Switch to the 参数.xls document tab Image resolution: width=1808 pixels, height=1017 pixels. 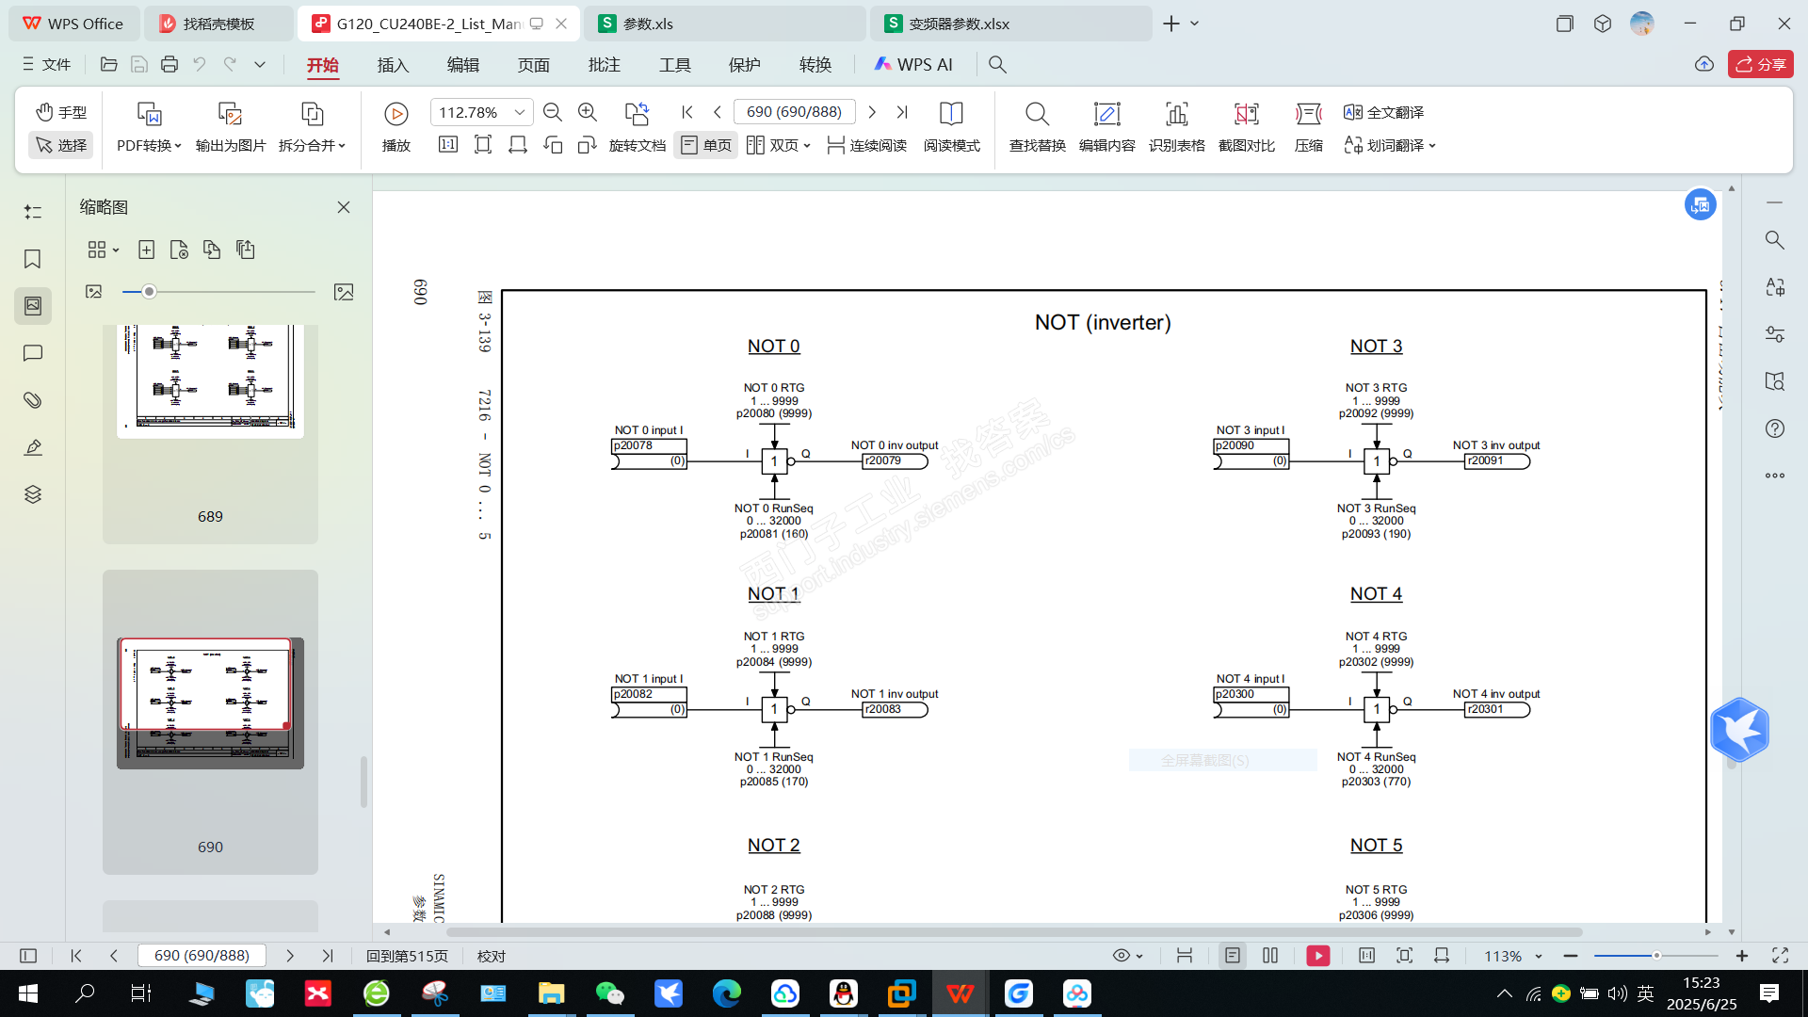coord(648,24)
